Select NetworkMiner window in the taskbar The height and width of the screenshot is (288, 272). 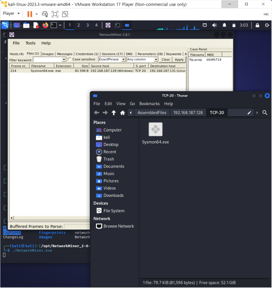tap(108, 25)
